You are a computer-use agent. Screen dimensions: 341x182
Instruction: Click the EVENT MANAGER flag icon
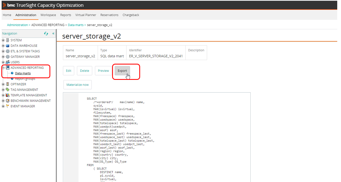[x=8, y=106]
